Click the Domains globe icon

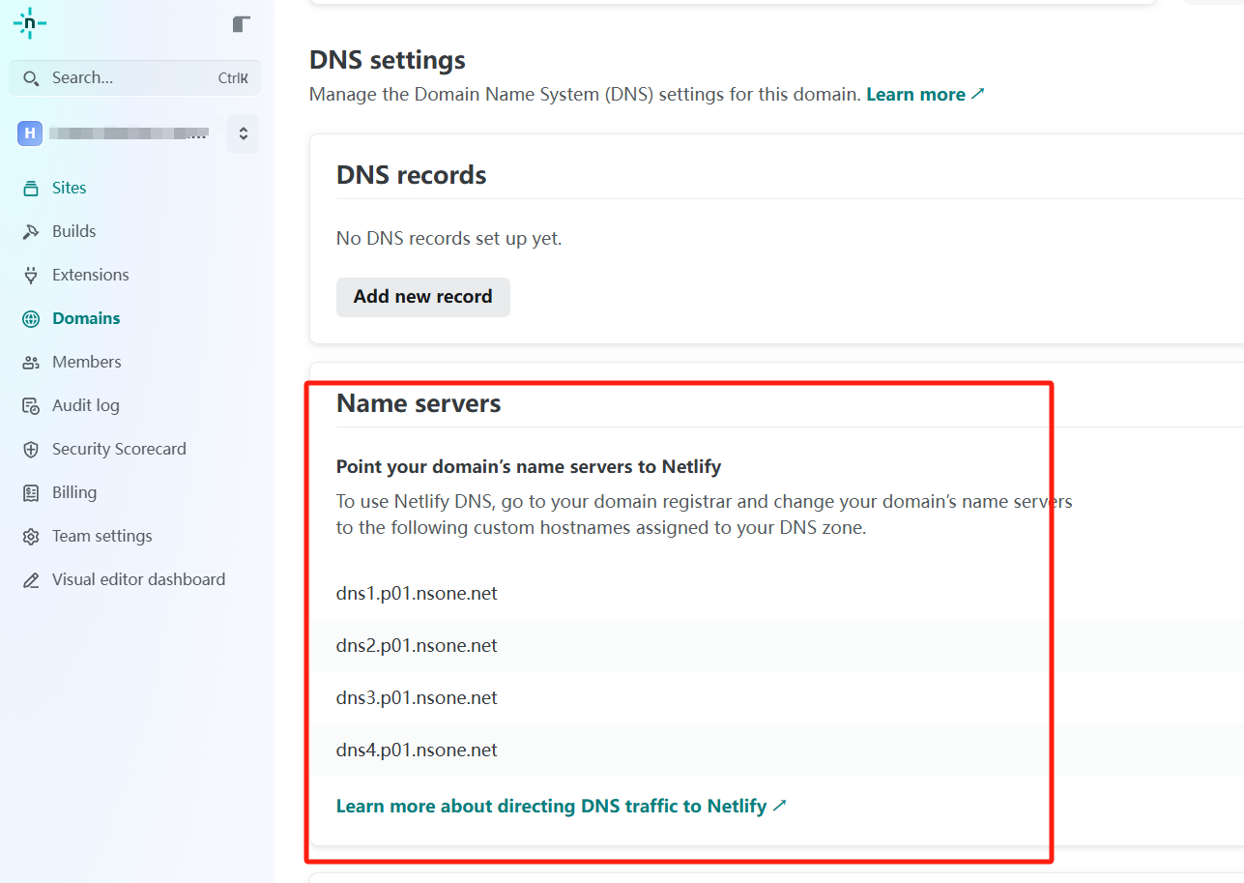pos(31,318)
